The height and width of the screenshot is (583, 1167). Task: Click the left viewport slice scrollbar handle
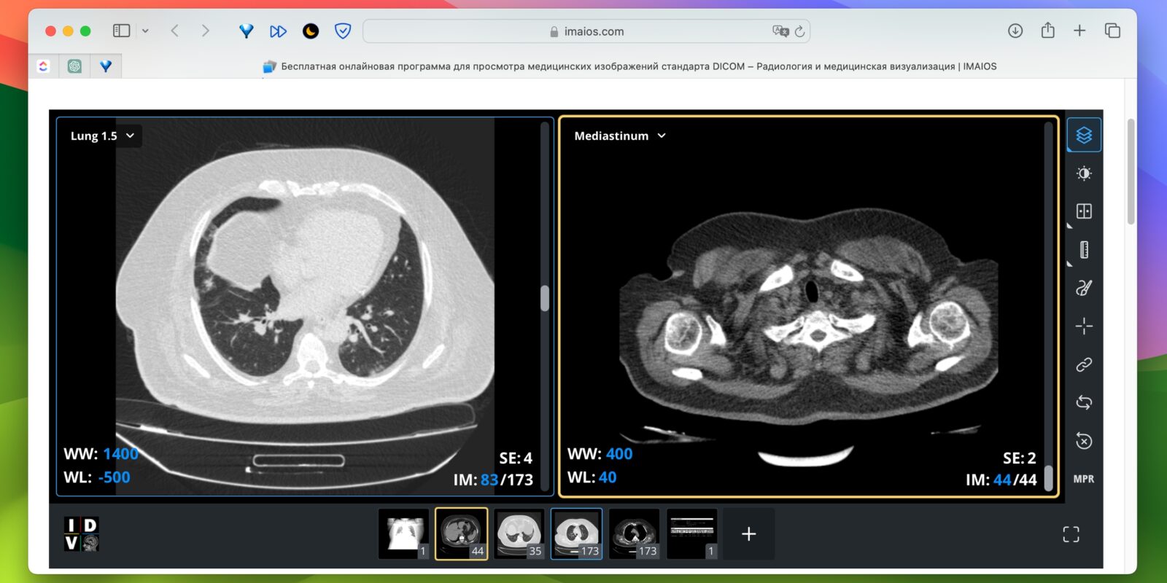[x=545, y=298]
